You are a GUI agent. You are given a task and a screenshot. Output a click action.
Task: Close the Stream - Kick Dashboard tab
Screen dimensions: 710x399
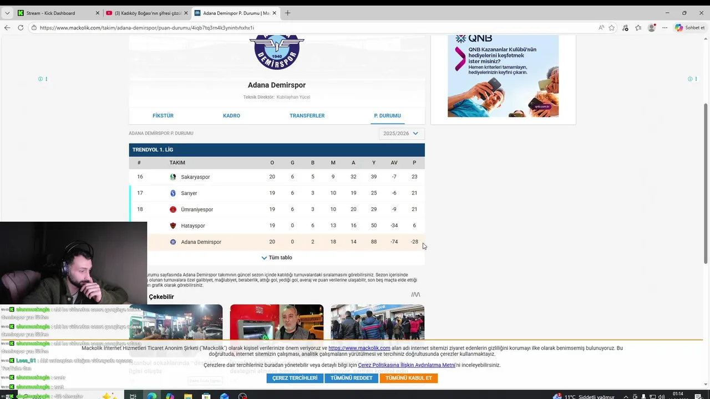[98, 13]
